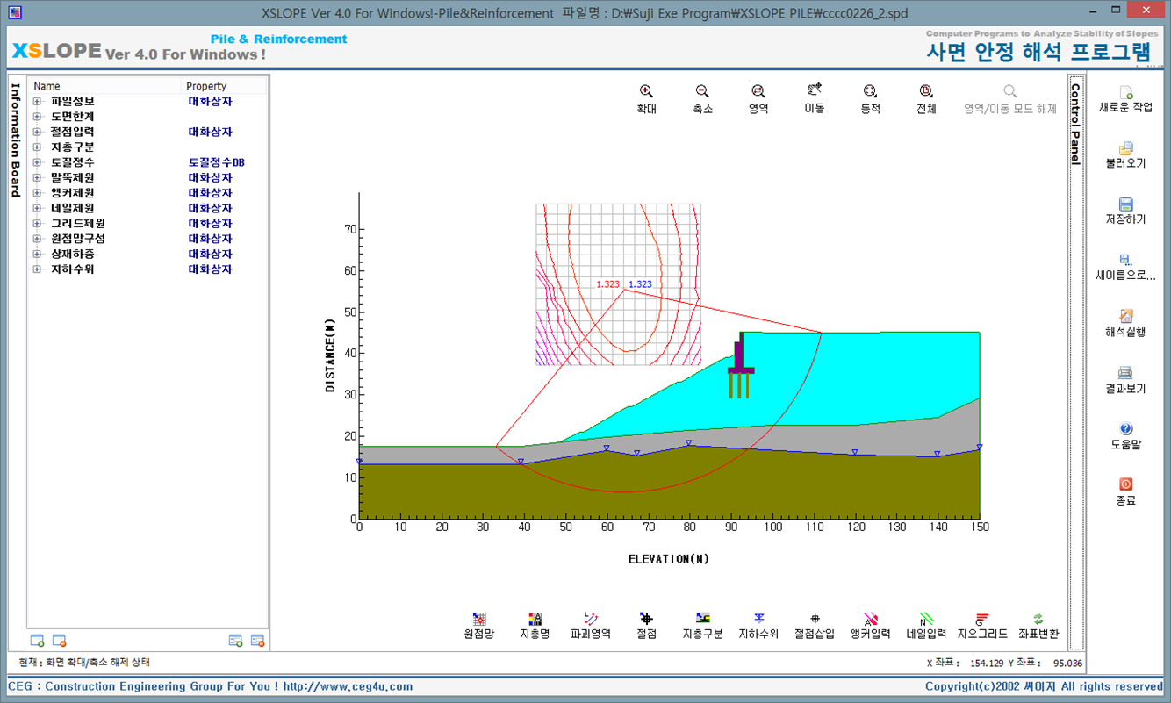Image resolution: width=1171 pixels, height=703 pixels.
Task: Expand the 상재하중 tree node
Action: click(x=37, y=254)
